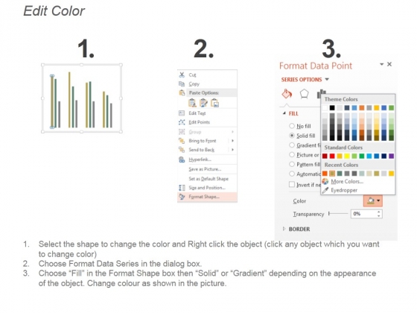Screen dimensions: 417x313
Task: Choose the picture paste option icon
Action: pos(215,103)
